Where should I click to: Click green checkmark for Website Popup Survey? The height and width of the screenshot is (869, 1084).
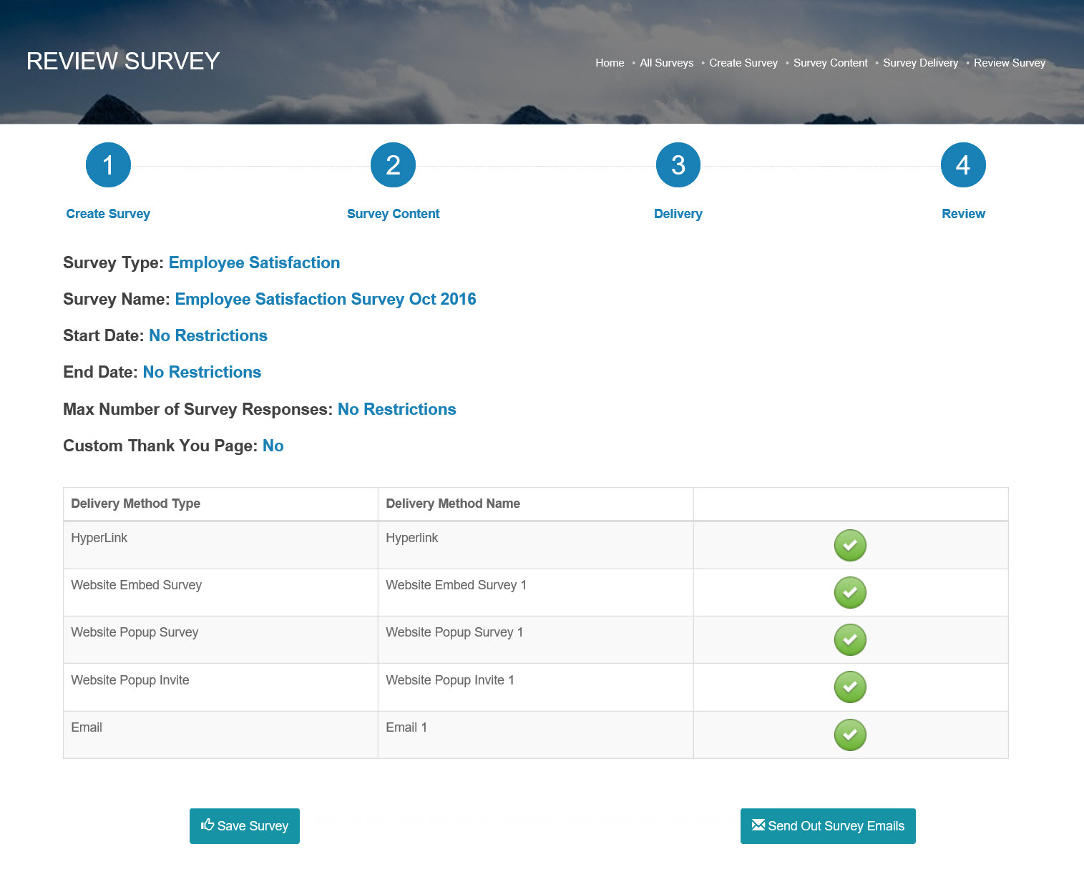(850, 640)
